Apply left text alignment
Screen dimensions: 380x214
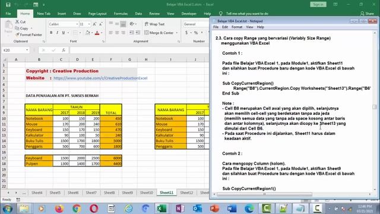point(111,33)
